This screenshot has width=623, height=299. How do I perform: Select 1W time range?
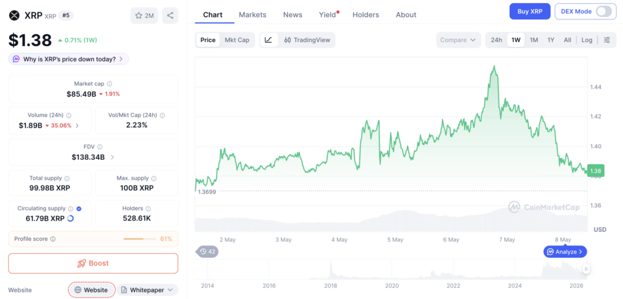point(516,40)
